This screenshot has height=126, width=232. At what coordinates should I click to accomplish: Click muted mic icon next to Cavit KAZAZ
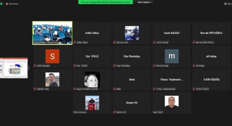[154, 42]
